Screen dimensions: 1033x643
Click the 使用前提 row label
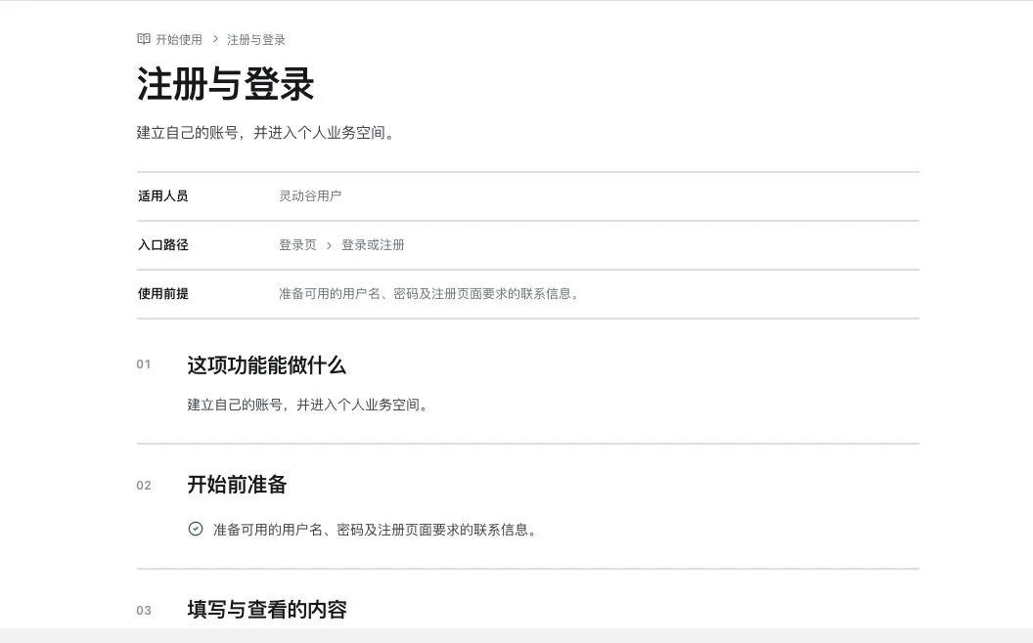162,293
